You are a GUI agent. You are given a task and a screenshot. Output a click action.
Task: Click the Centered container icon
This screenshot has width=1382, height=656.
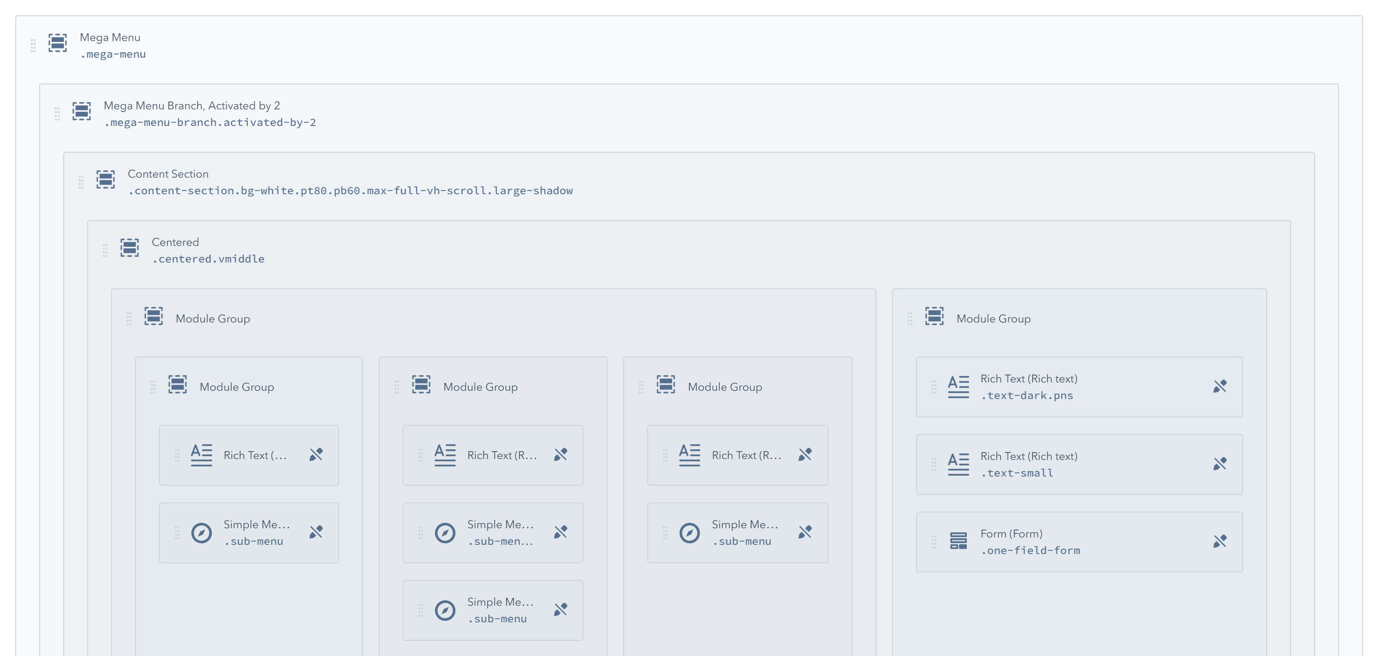[129, 249]
